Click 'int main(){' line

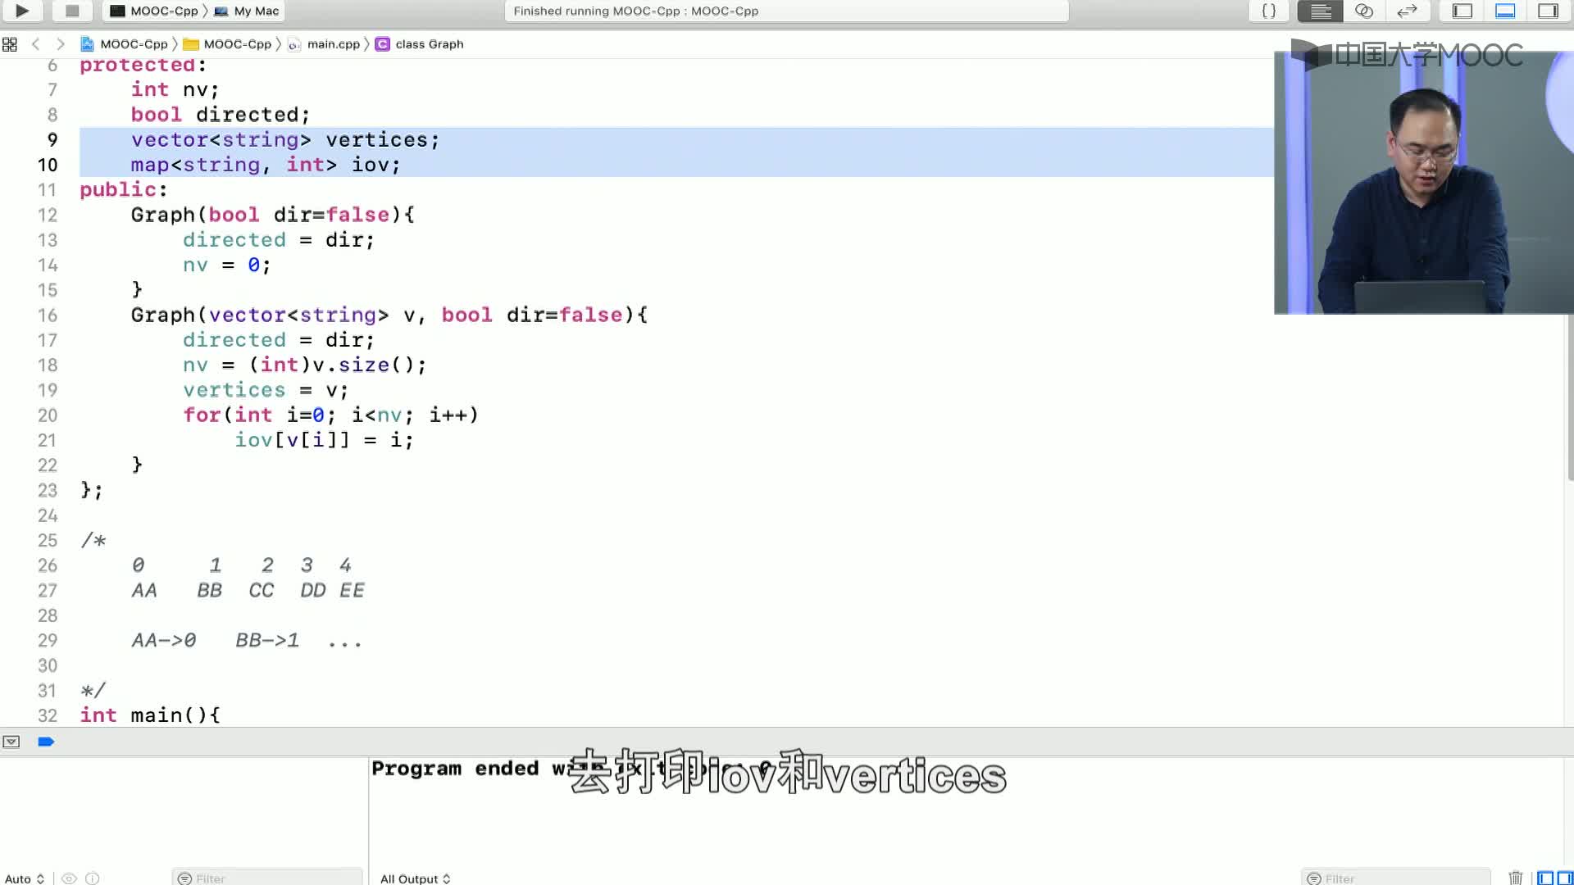tap(150, 715)
